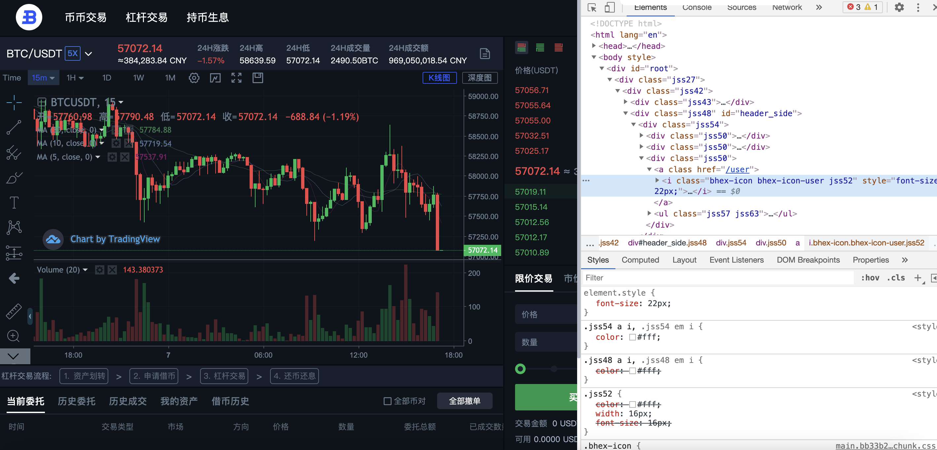Open DevTools settings gear icon
This screenshot has width=937, height=450.
pyautogui.click(x=899, y=7)
